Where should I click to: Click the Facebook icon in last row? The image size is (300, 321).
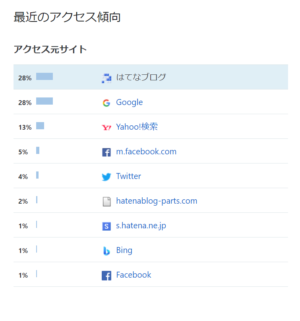pos(106,276)
